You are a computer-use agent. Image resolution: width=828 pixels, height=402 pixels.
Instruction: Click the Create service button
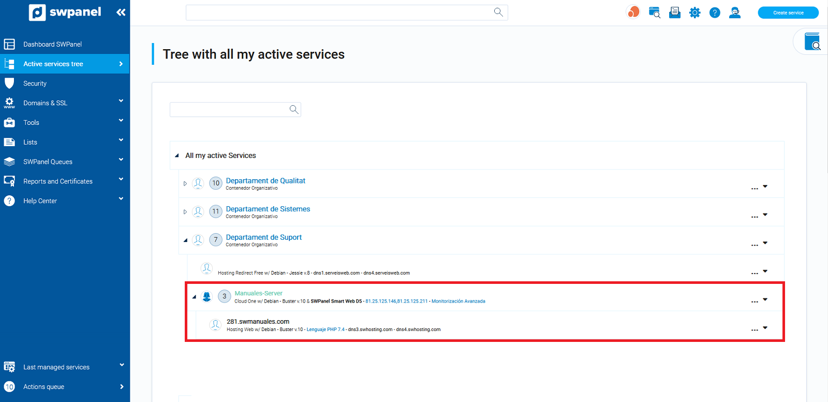point(788,12)
